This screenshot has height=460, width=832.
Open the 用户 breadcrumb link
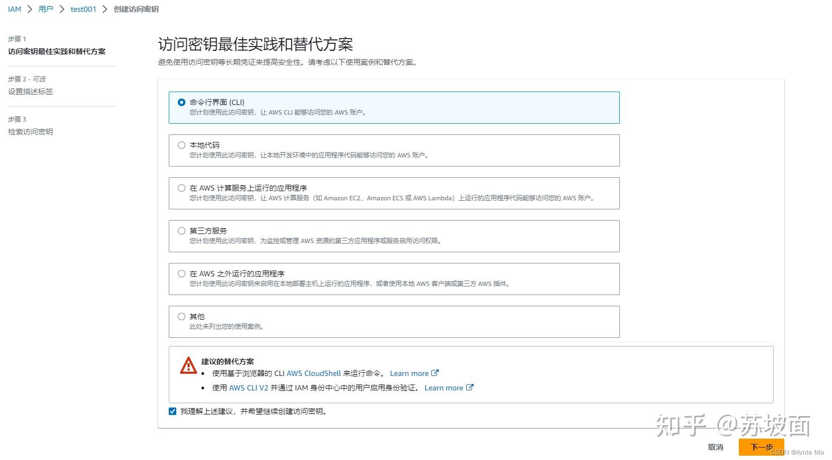(45, 9)
